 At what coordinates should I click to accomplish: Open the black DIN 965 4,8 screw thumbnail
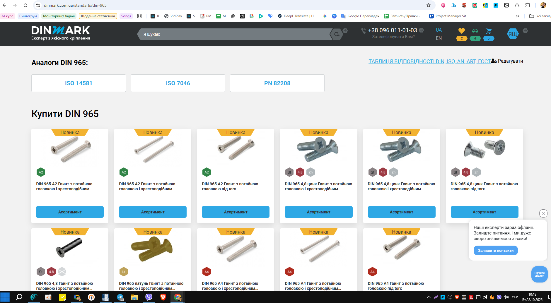click(69, 247)
